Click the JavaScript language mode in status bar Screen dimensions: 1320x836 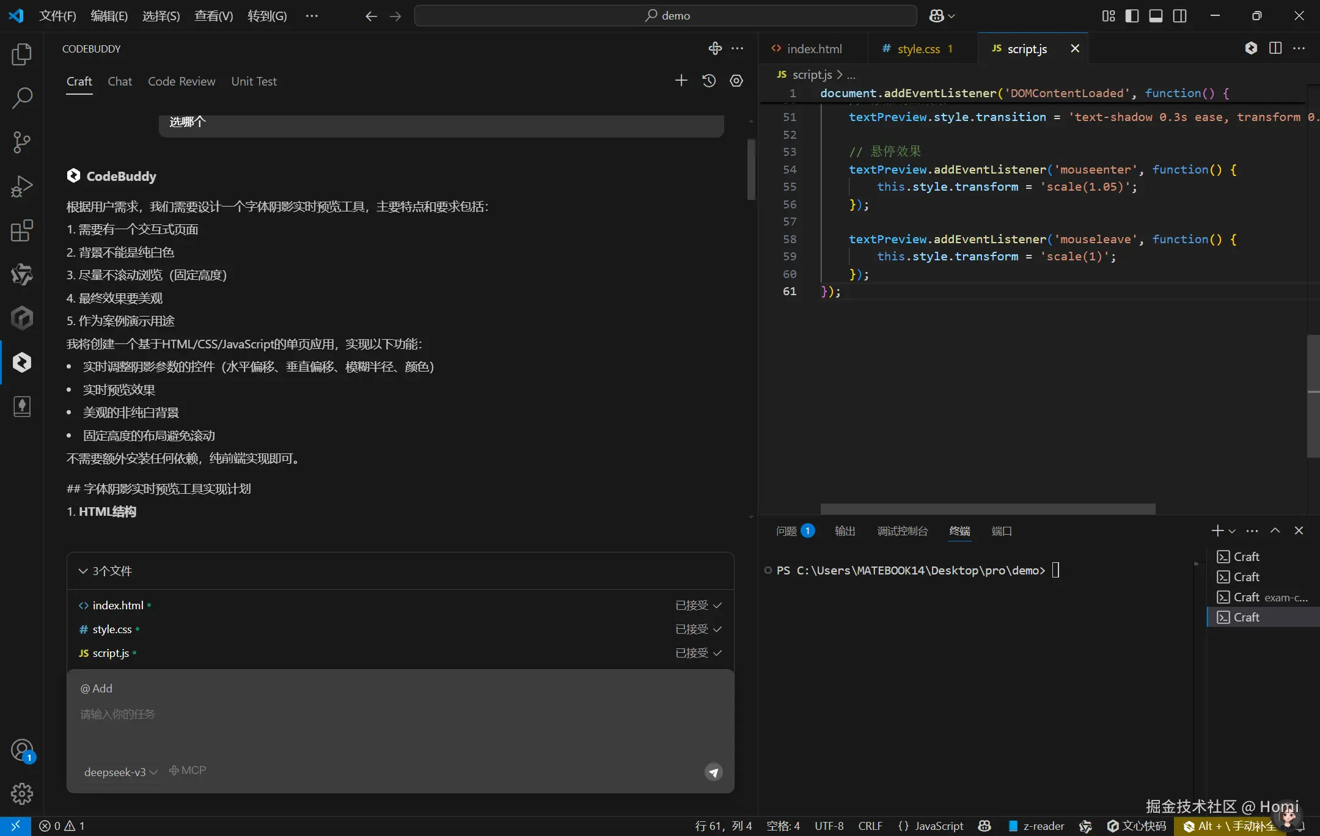click(939, 826)
